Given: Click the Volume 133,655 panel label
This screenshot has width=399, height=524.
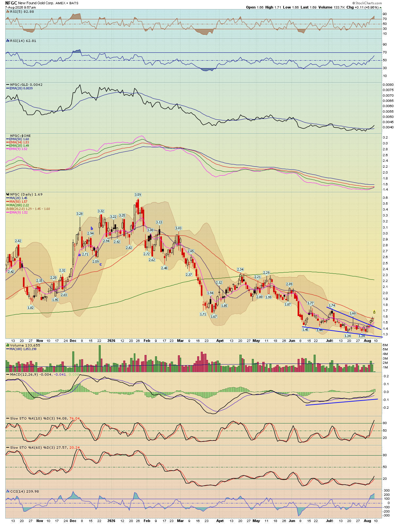Looking at the screenshot, I should 25,345.
